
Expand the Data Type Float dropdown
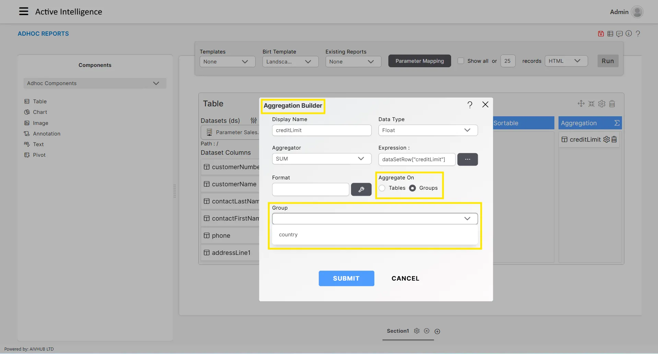coord(428,130)
